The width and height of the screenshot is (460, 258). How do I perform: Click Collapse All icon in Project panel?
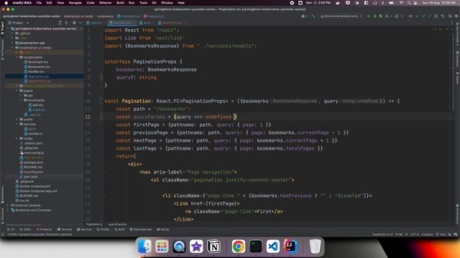click(67, 23)
